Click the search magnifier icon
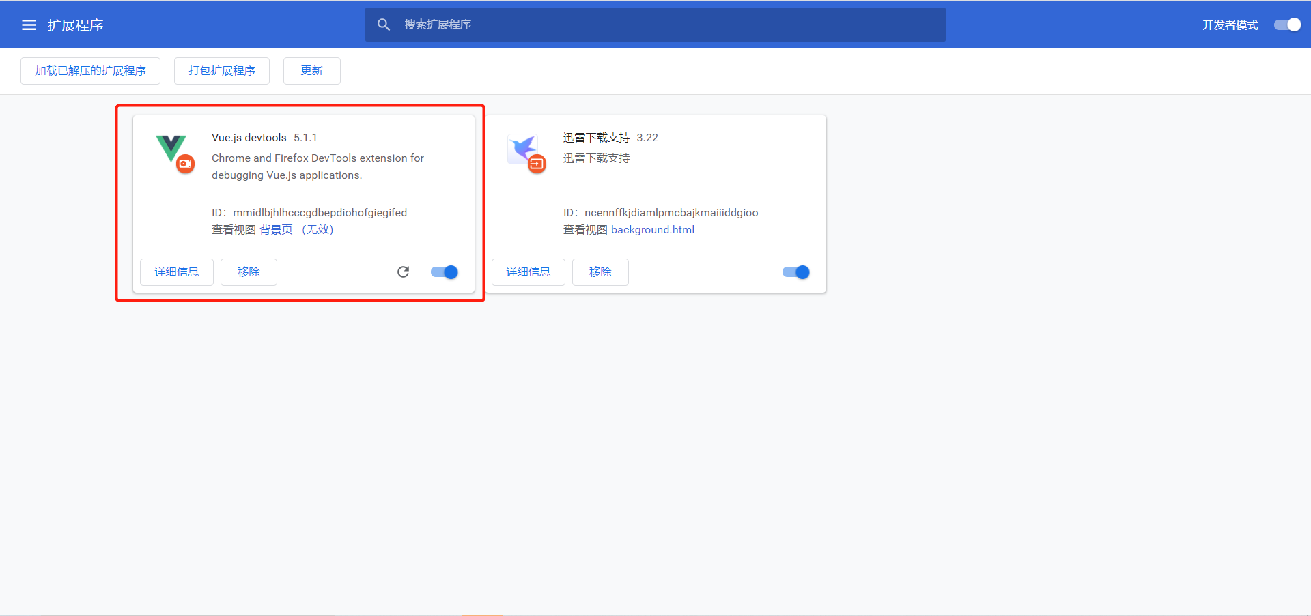 point(384,25)
